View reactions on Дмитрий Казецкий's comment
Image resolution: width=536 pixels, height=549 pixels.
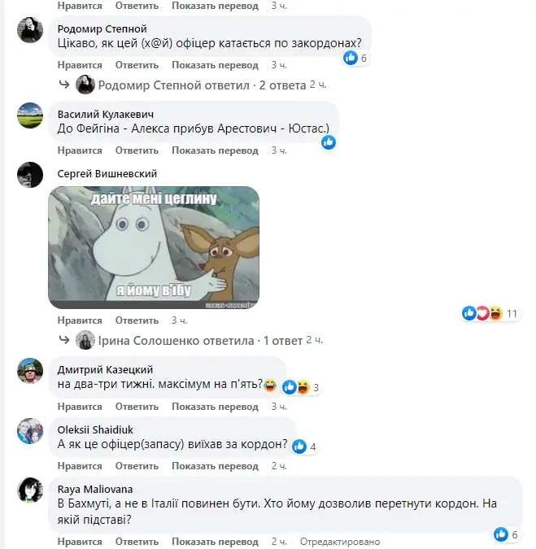301,387
